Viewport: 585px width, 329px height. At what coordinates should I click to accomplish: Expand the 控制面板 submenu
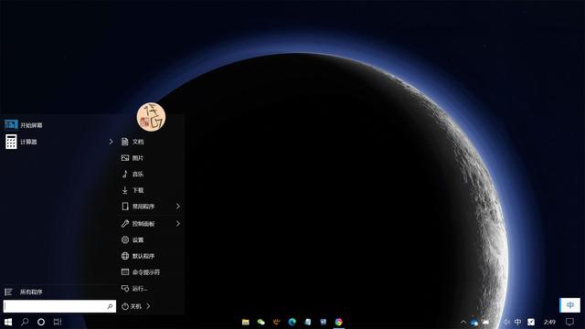coord(151,224)
